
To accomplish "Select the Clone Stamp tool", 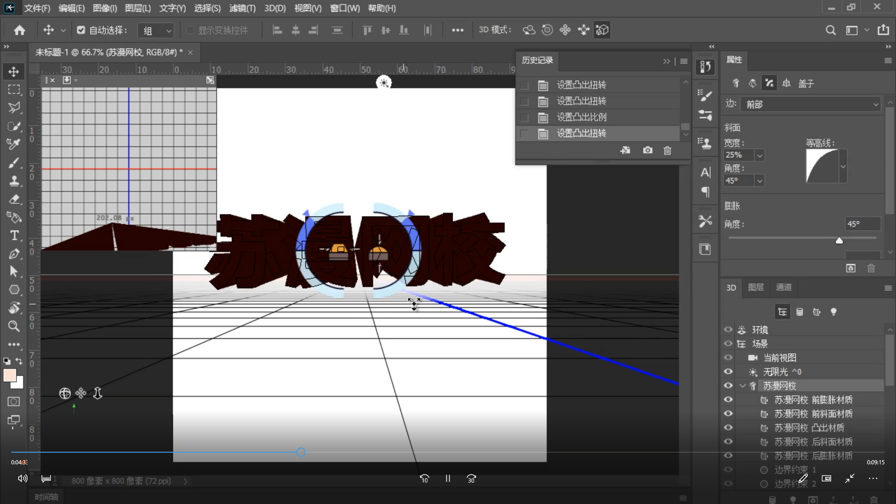I will click(14, 181).
